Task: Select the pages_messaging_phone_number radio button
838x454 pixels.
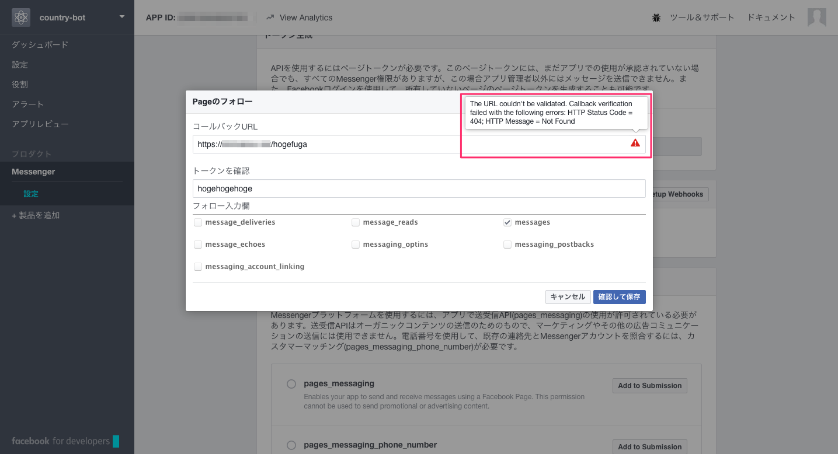Action: point(291,445)
